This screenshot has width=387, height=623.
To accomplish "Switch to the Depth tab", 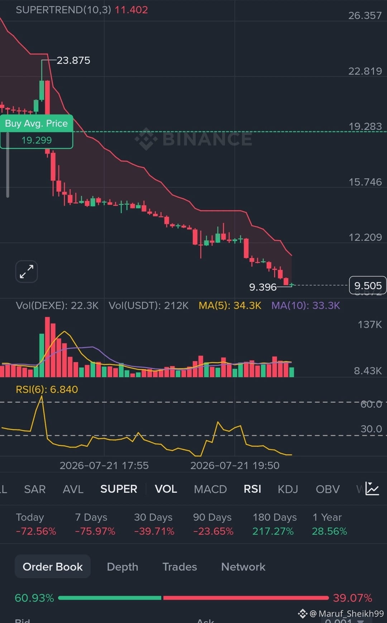I will (123, 567).
